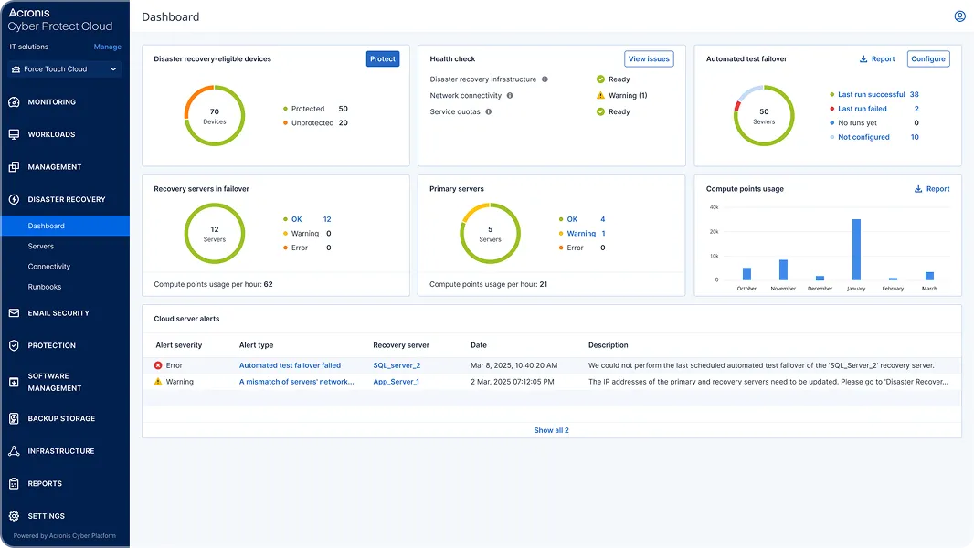Open Backup Storage using its icon
This screenshot has height=548, width=974.
click(x=13, y=418)
